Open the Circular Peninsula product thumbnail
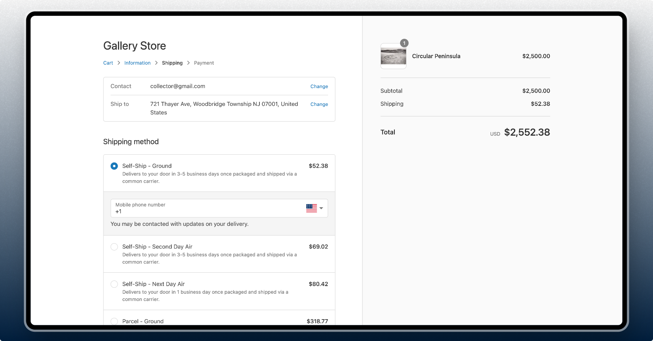Screen dimensions: 653x341 pos(393,57)
